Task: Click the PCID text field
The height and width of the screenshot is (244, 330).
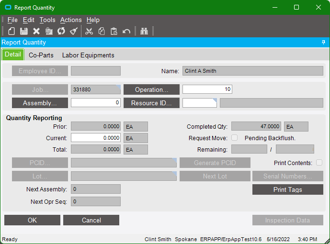Action: coord(124,163)
